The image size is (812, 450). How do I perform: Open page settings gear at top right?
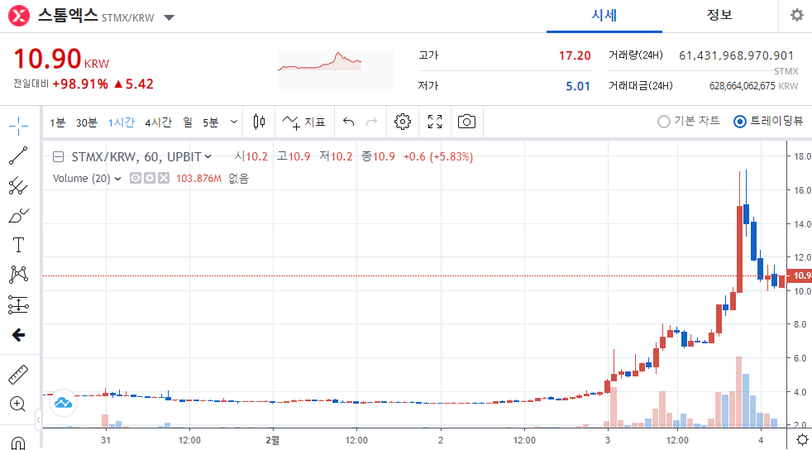point(797,15)
